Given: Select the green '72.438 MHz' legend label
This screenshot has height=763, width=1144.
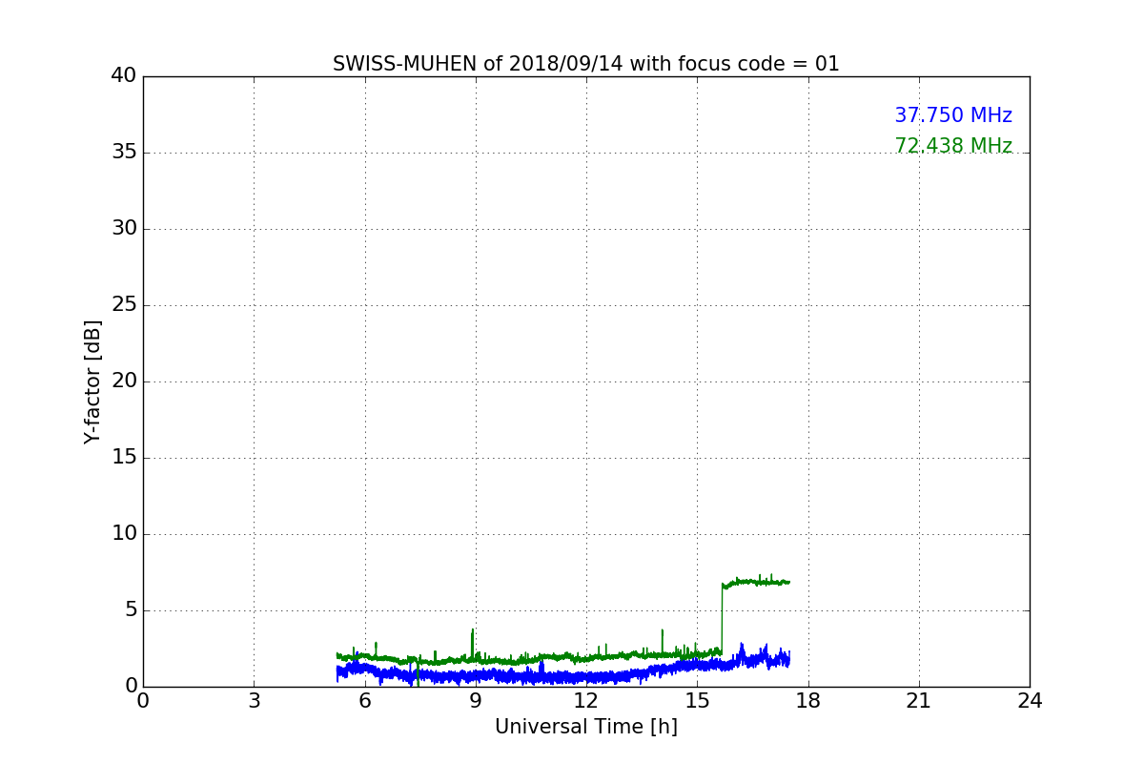Looking at the screenshot, I should click(953, 146).
